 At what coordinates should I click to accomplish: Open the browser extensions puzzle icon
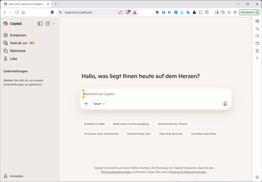coord(201,12)
